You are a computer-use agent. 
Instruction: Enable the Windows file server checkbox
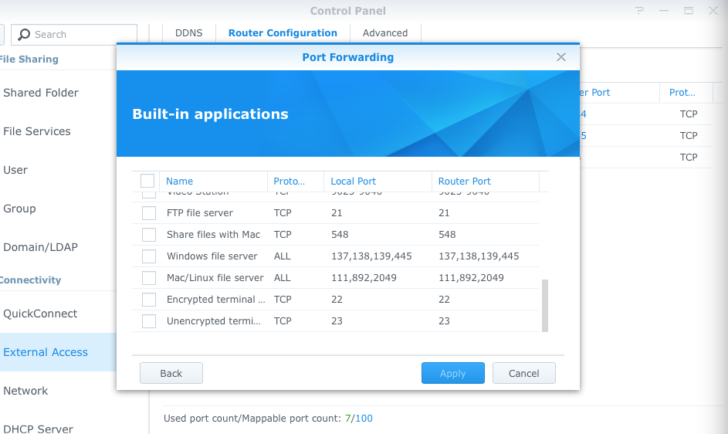(149, 256)
